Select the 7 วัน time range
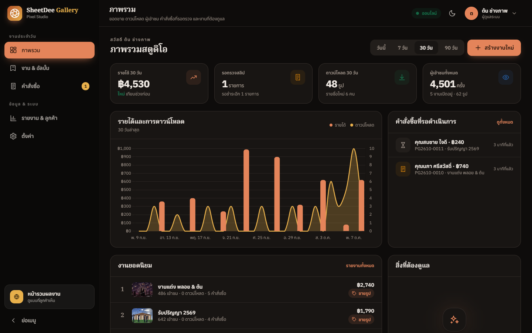Screen dimensions: 532x333 pyautogui.click(x=403, y=48)
